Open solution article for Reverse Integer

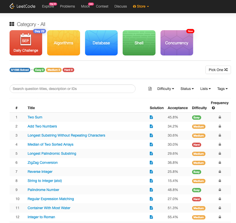(x=151, y=171)
